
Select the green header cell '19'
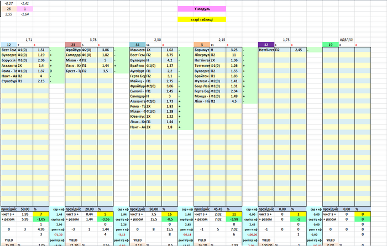(x=331, y=45)
